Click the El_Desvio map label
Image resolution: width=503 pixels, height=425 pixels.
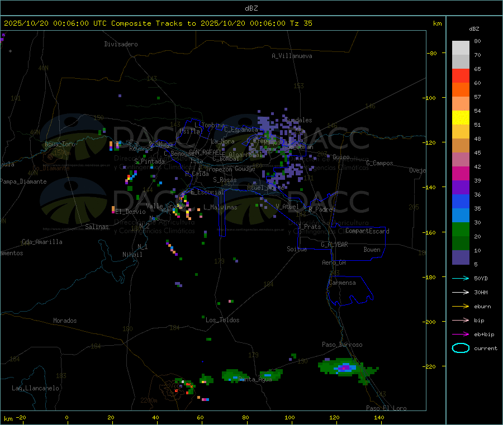(131, 212)
